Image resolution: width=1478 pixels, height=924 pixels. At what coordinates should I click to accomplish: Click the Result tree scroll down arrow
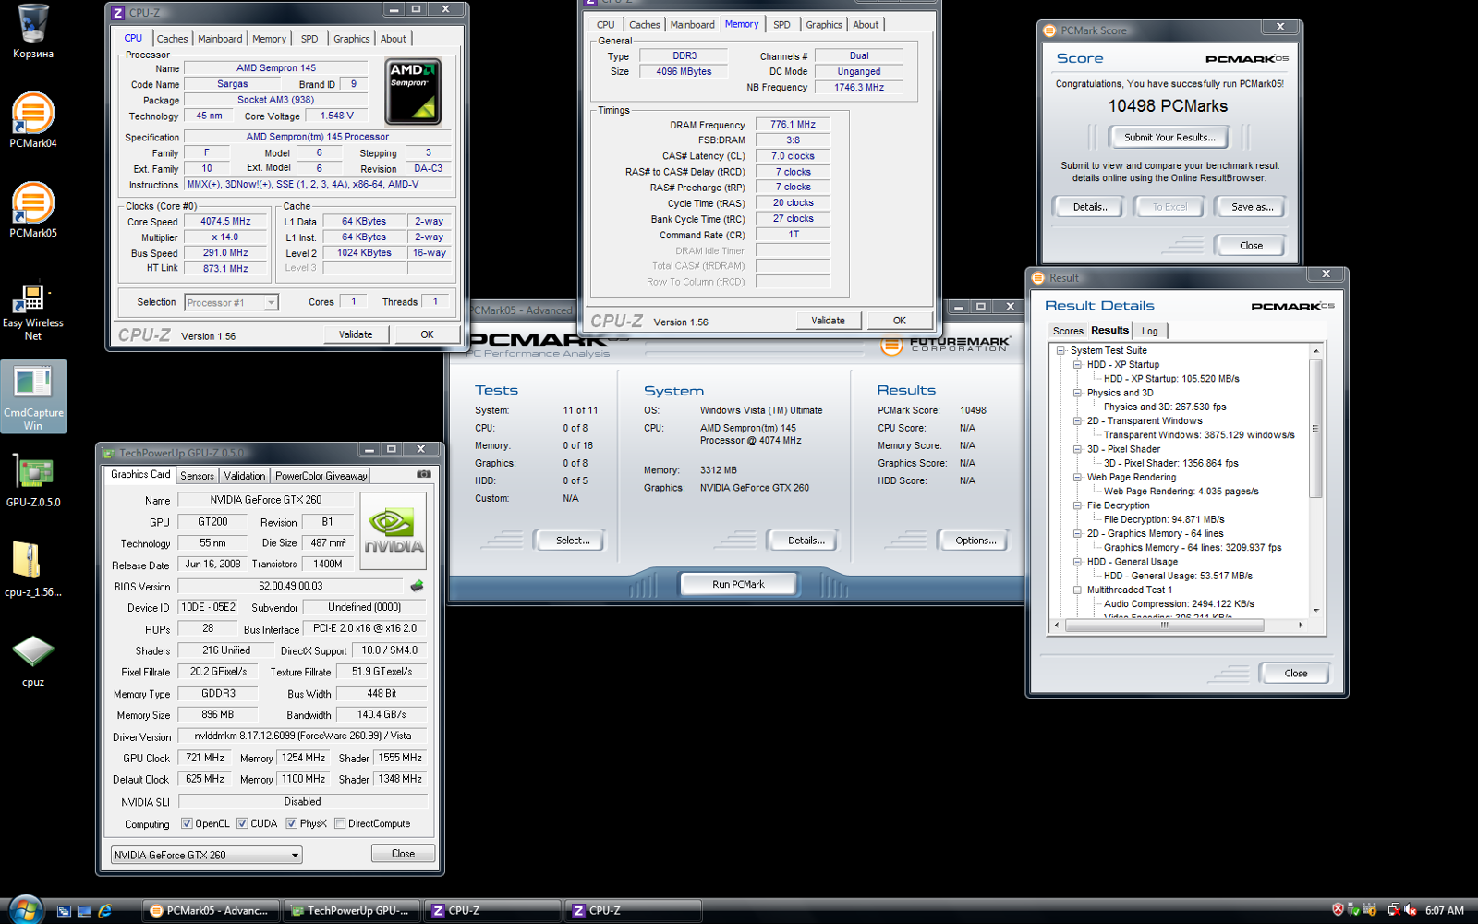(x=1315, y=611)
